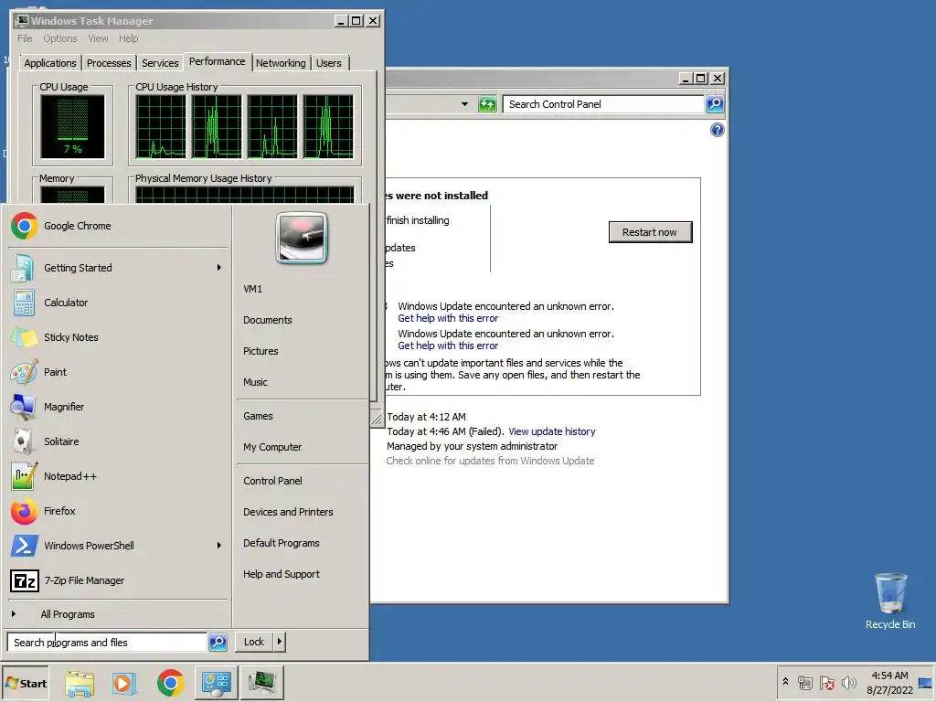Viewport: 936px width, 702px height.
Task: Click the volume speaker tray icon
Action: click(848, 682)
